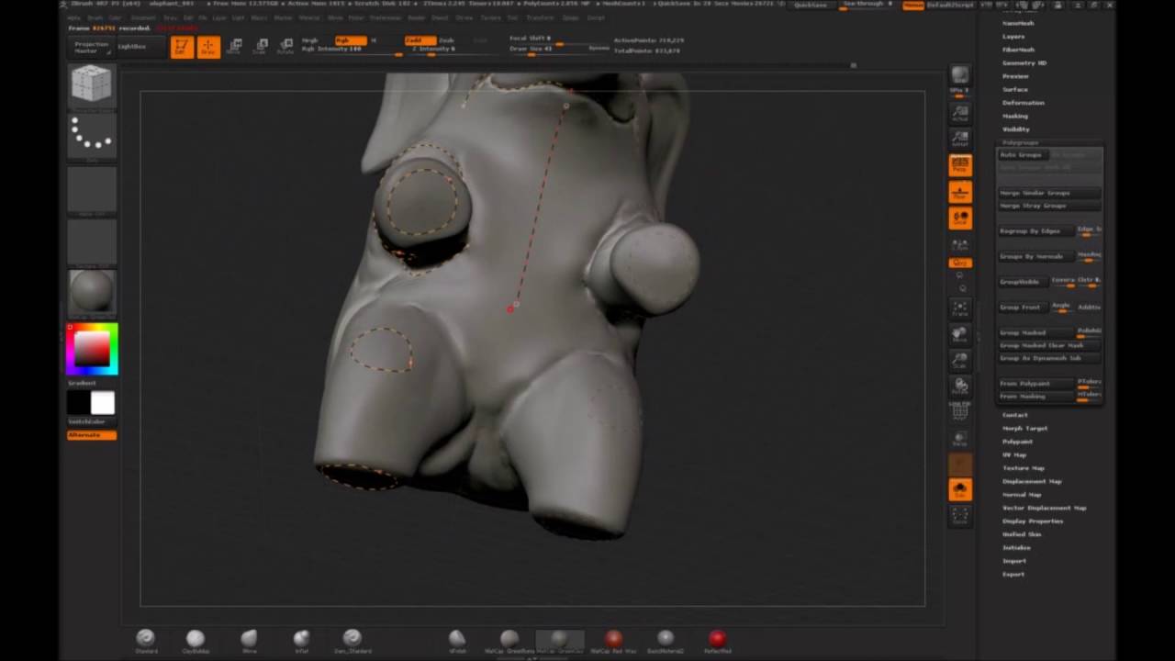Click the Move canvas icon on right shelf
The width and height of the screenshot is (1175, 661).
pyautogui.click(x=959, y=334)
